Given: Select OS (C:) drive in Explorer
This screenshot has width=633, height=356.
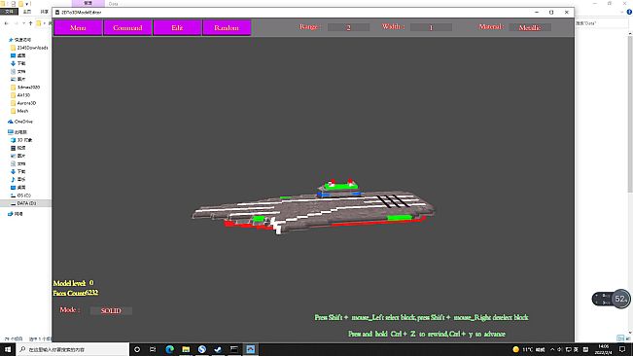Looking at the screenshot, I should click(x=20, y=196).
